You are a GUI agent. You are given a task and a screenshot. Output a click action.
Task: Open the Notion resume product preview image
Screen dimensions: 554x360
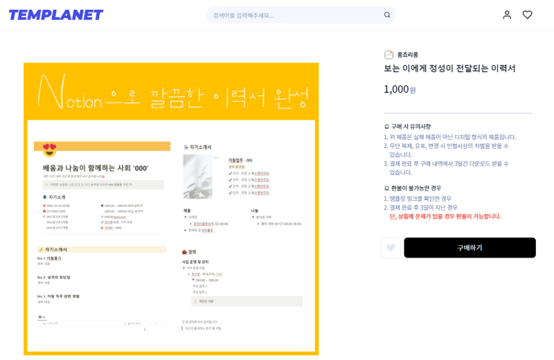pos(171,209)
